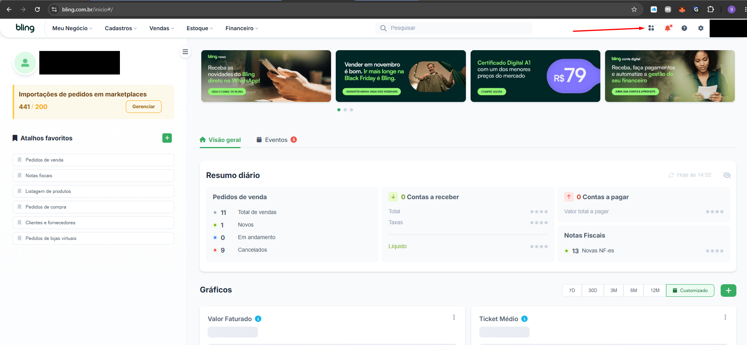This screenshot has width=747, height=345.
Task: Focus the Pesquisar search field
Action: tap(453, 28)
